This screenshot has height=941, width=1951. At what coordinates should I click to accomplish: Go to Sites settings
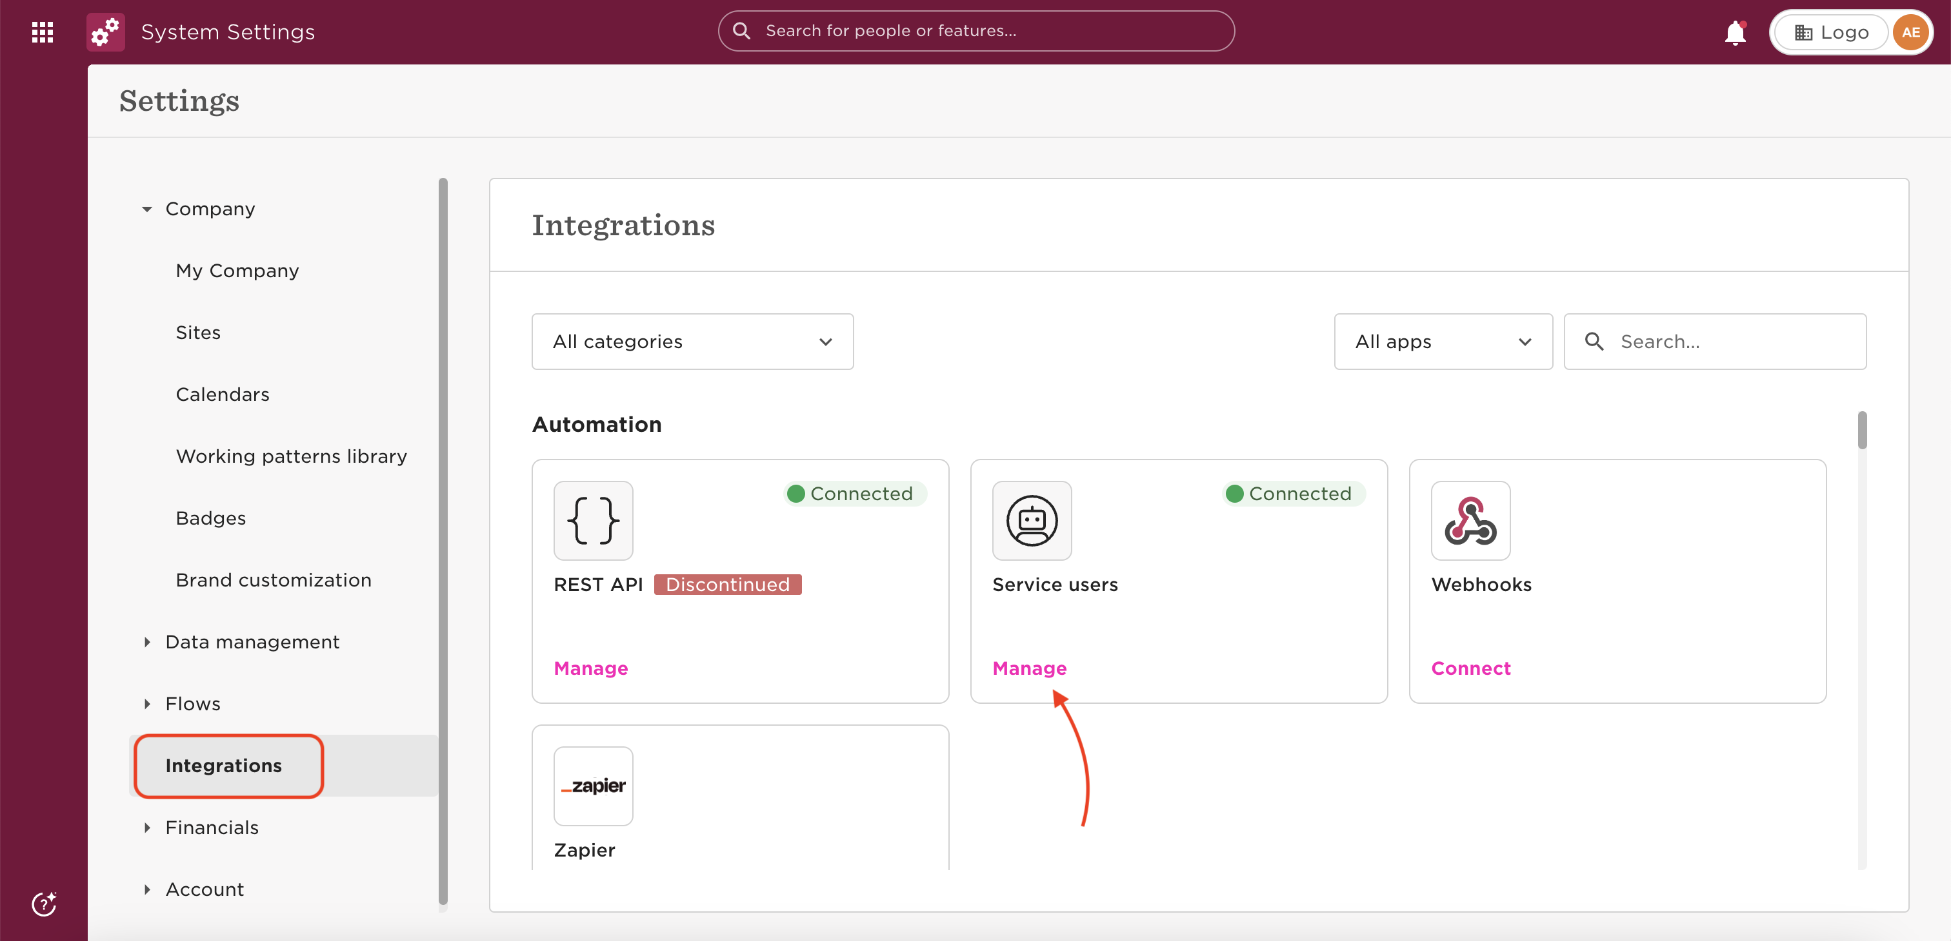click(x=197, y=333)
